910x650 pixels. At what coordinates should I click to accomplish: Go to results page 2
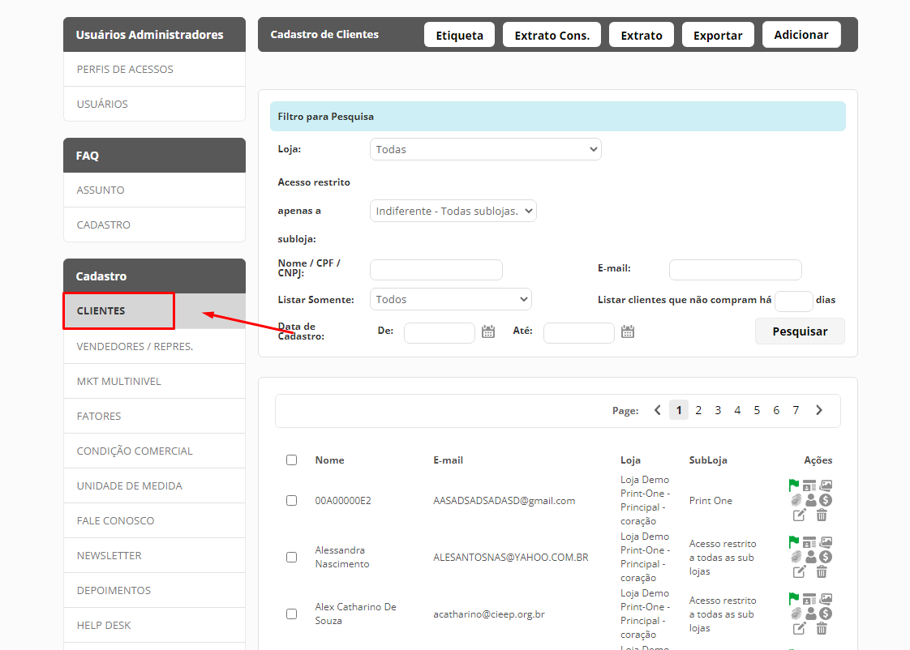(x=698, y=410)
